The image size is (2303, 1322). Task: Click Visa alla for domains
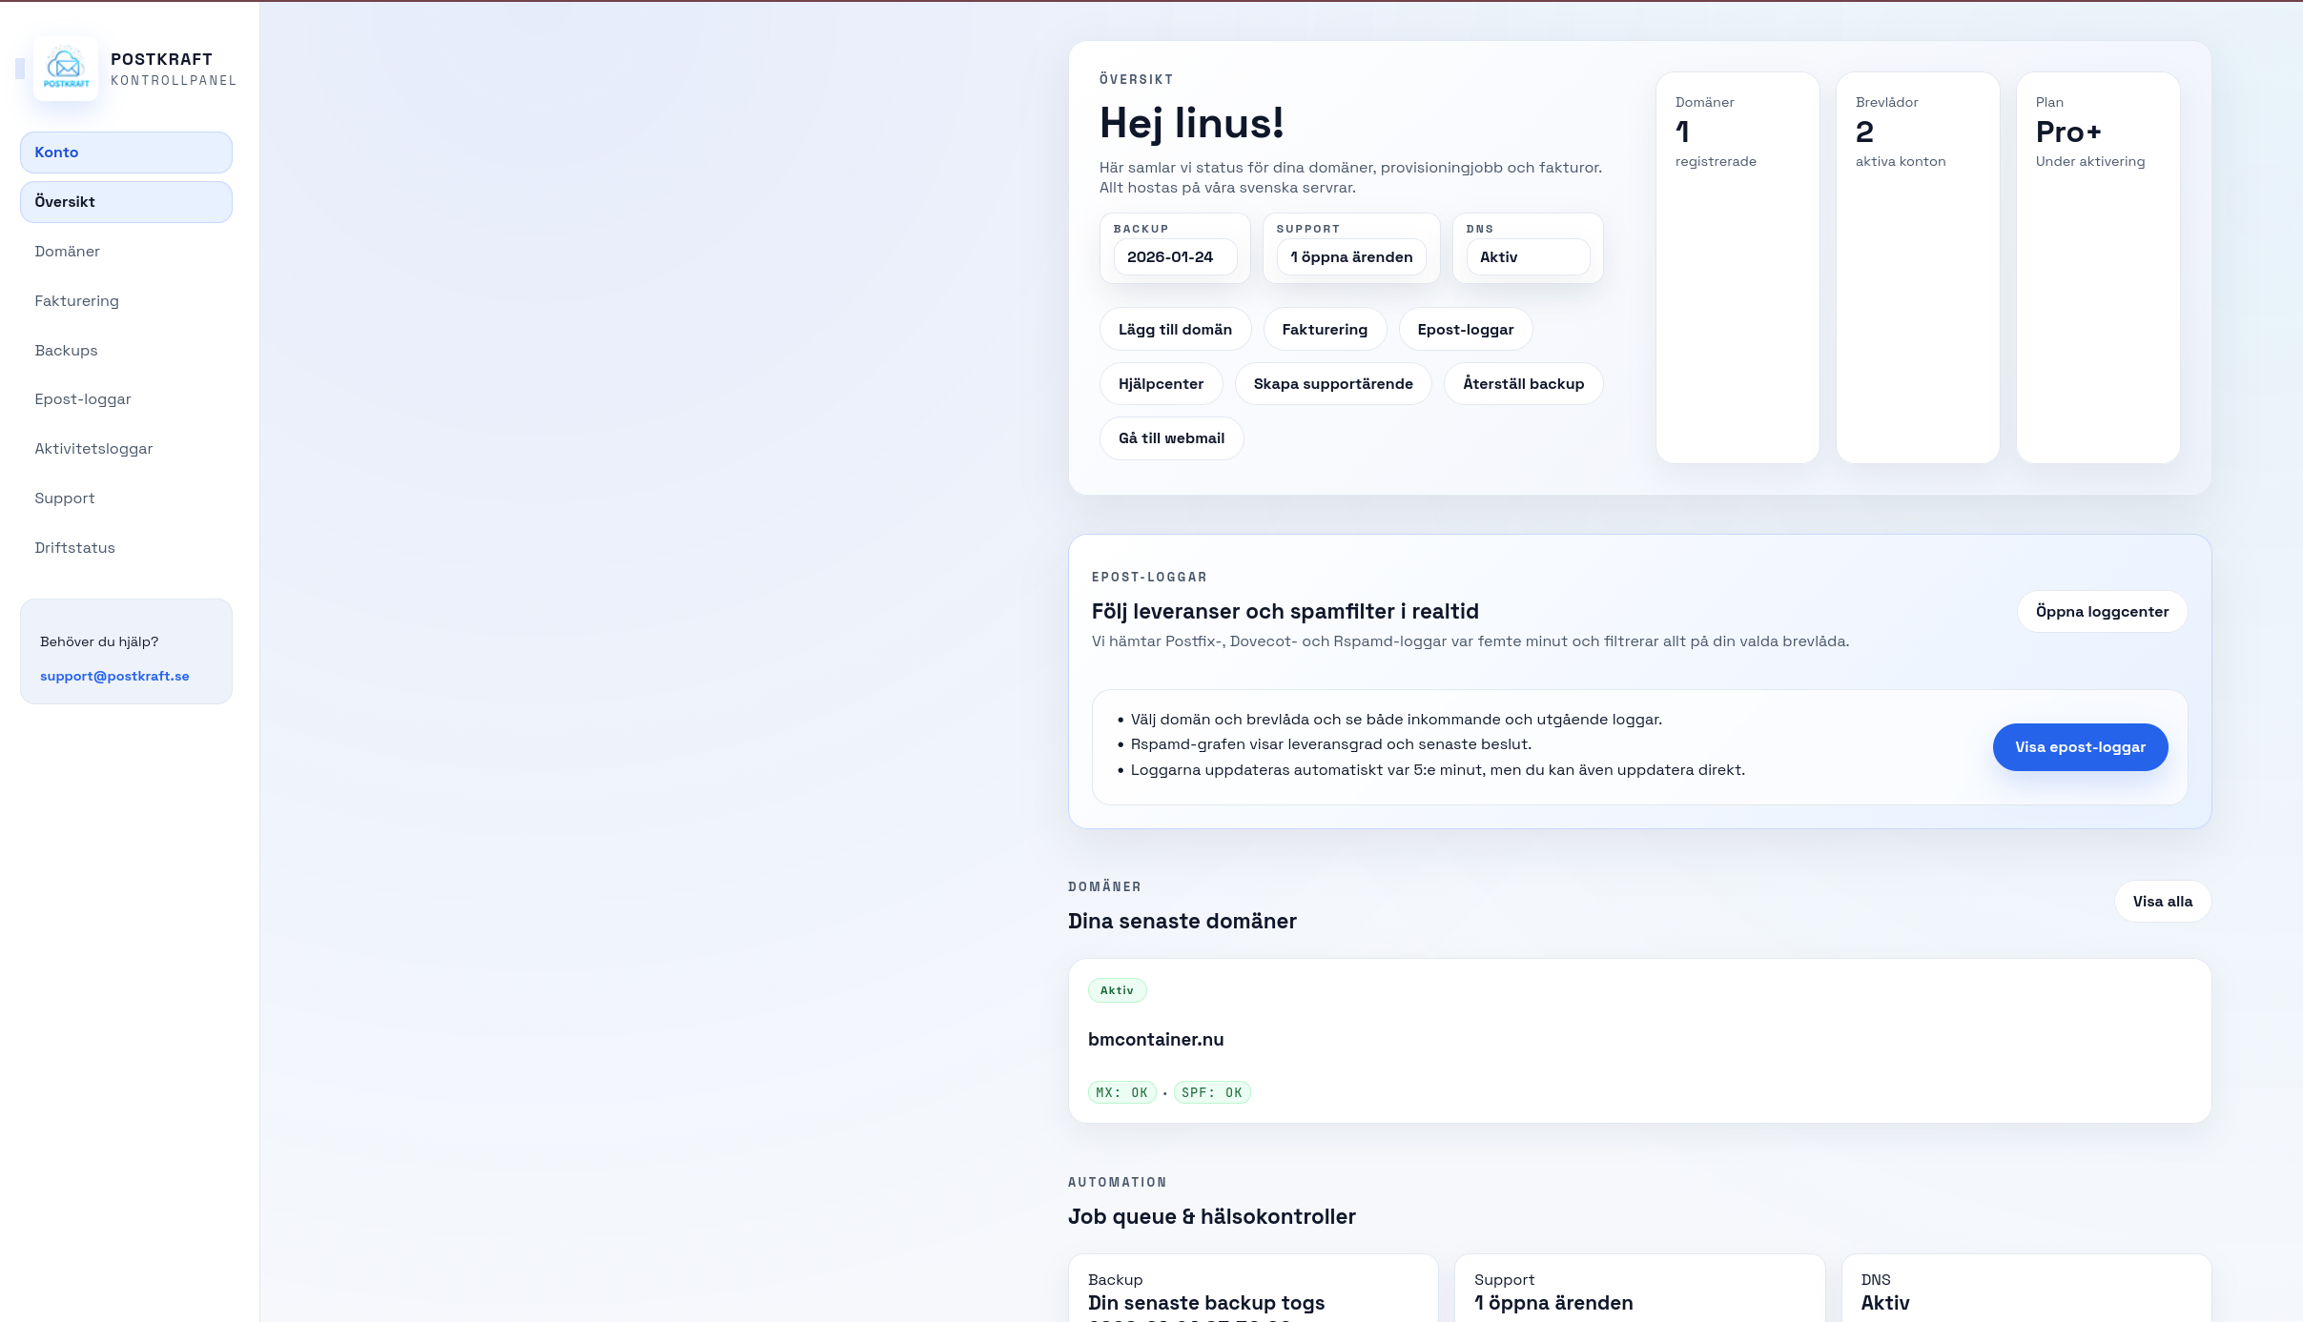click(x=2162, y=902)
